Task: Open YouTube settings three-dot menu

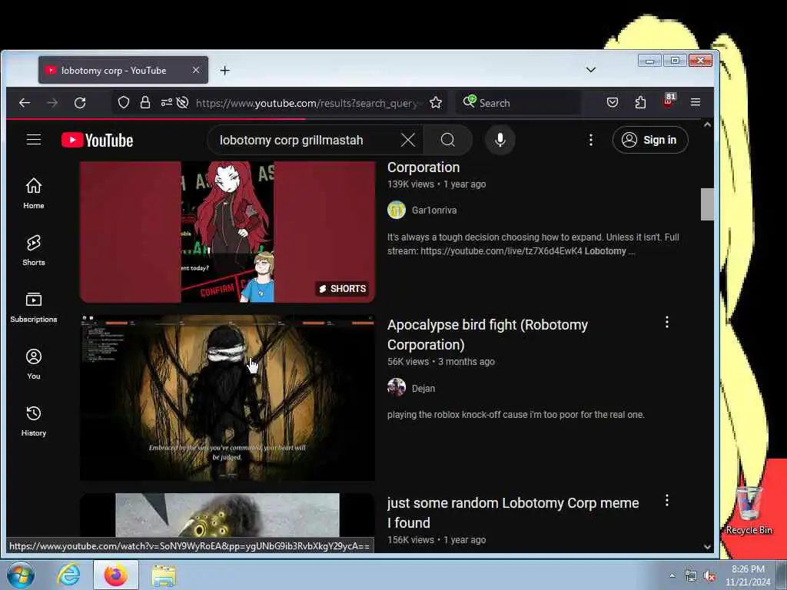Action: point(591,140)
